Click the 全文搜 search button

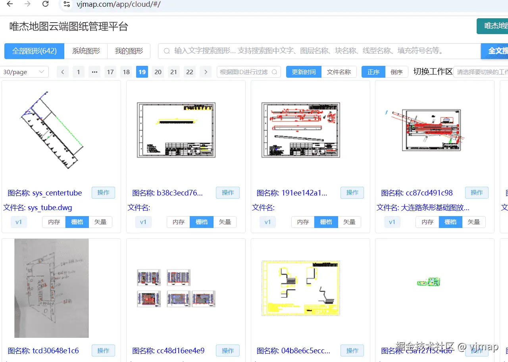coord(495,51)
